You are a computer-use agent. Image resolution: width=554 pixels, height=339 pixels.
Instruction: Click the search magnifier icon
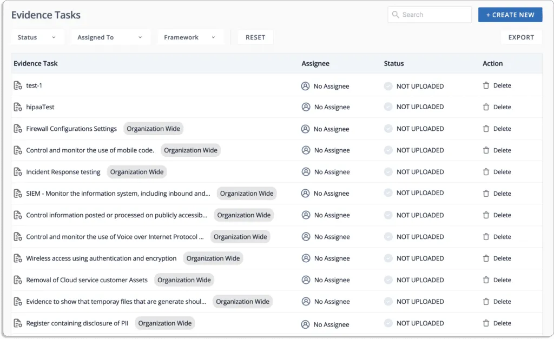(395, 15)
